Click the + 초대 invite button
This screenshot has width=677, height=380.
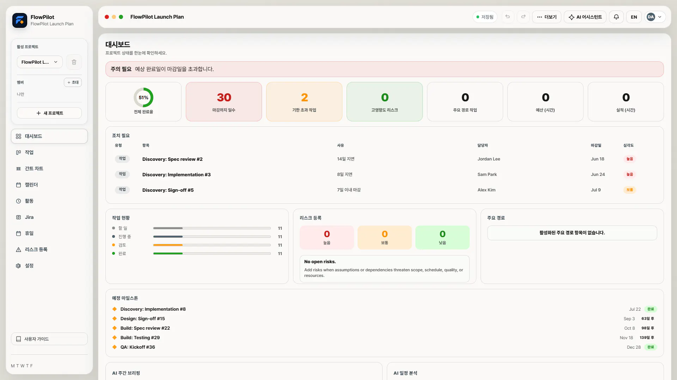tap(73, 82)
